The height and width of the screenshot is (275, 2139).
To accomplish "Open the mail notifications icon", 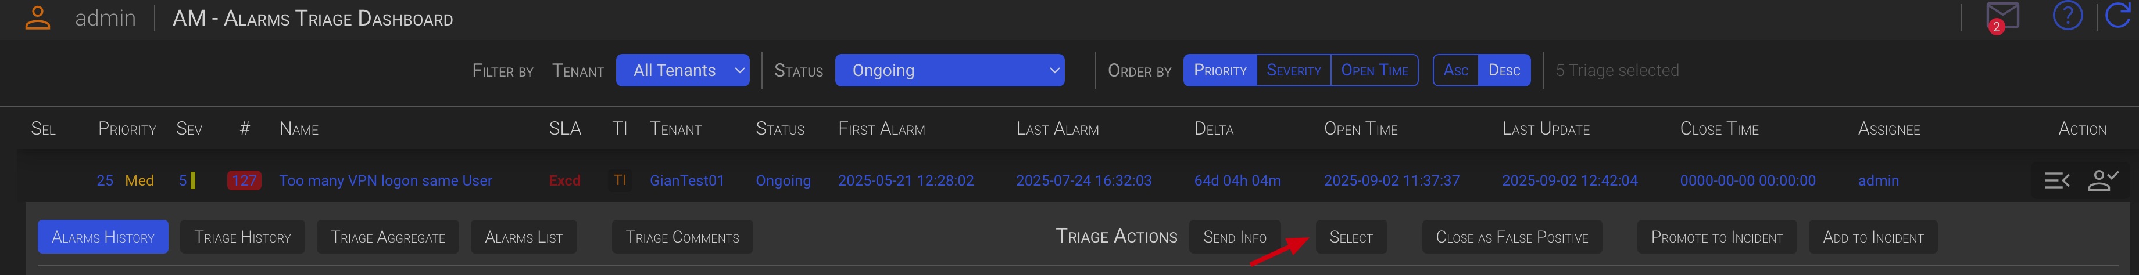I will pyautogui.click(x=2002, y=16).
